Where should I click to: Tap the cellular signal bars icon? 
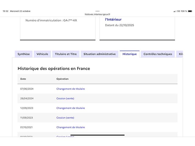pyautogui.click(x=175, y=11)
